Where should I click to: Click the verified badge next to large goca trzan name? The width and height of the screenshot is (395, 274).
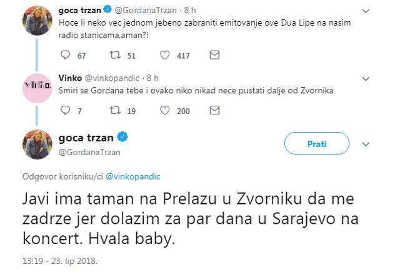[x=123, y=137]
